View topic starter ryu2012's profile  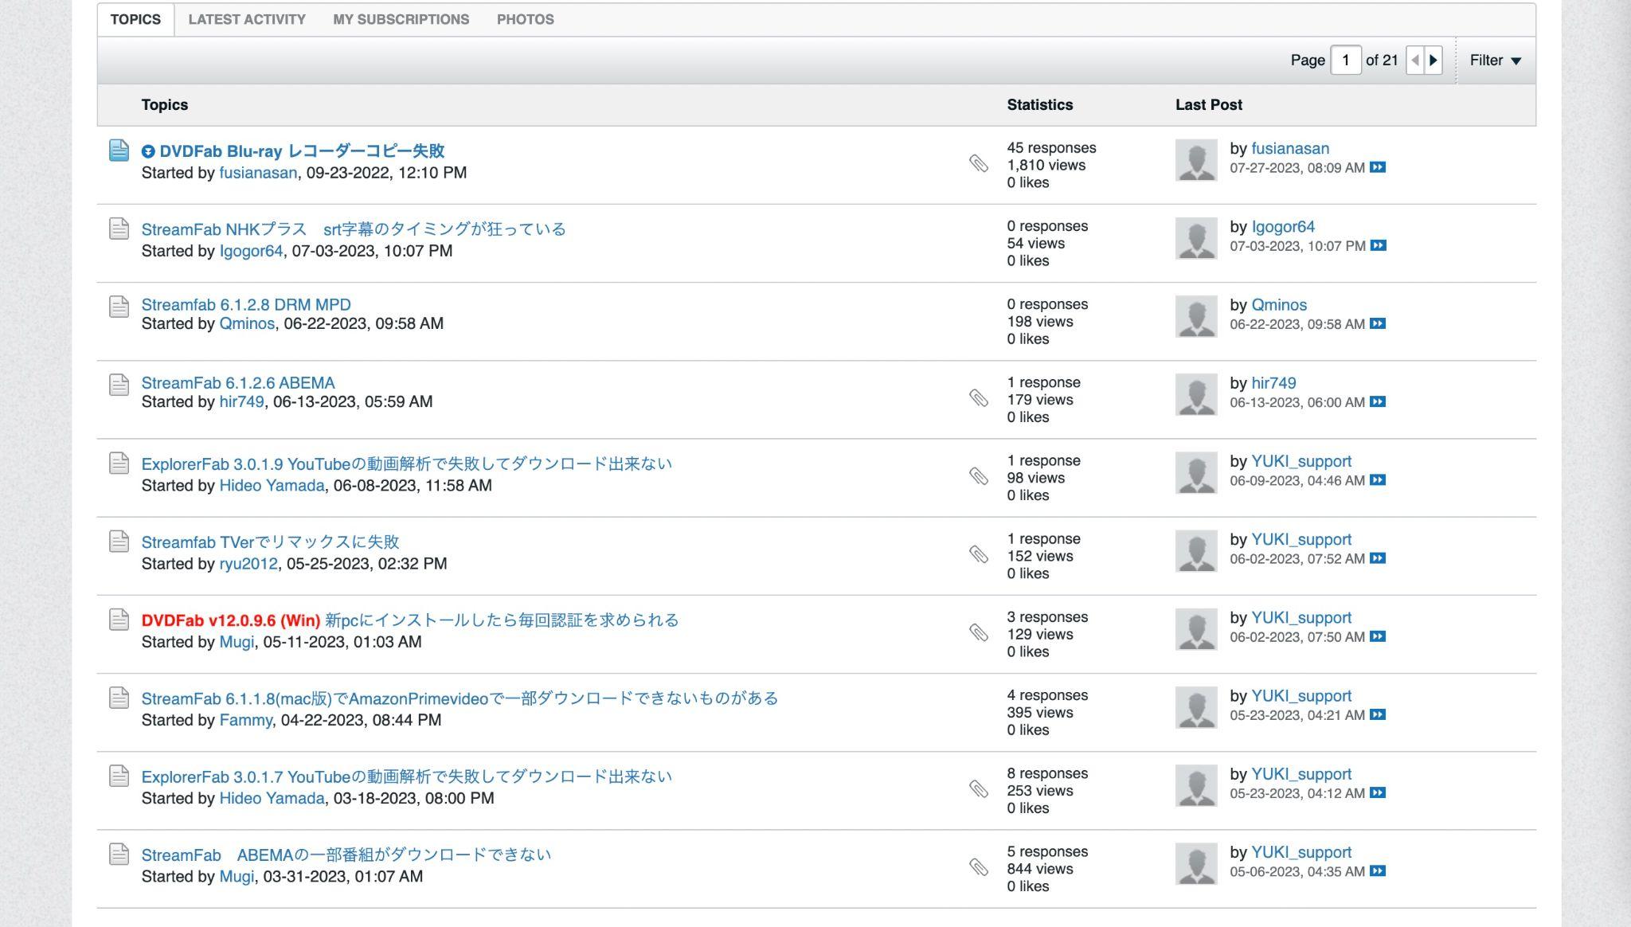pos(248,563)
